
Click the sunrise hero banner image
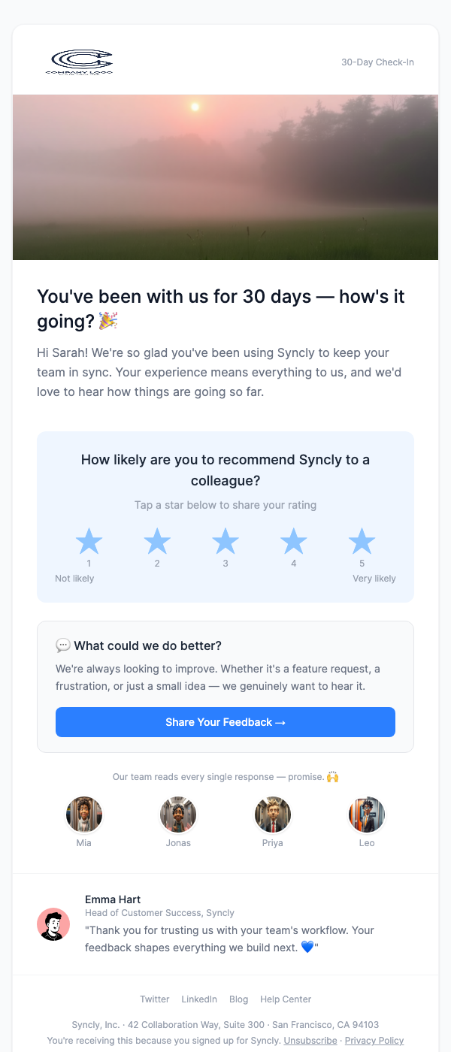tap(225, 177)
